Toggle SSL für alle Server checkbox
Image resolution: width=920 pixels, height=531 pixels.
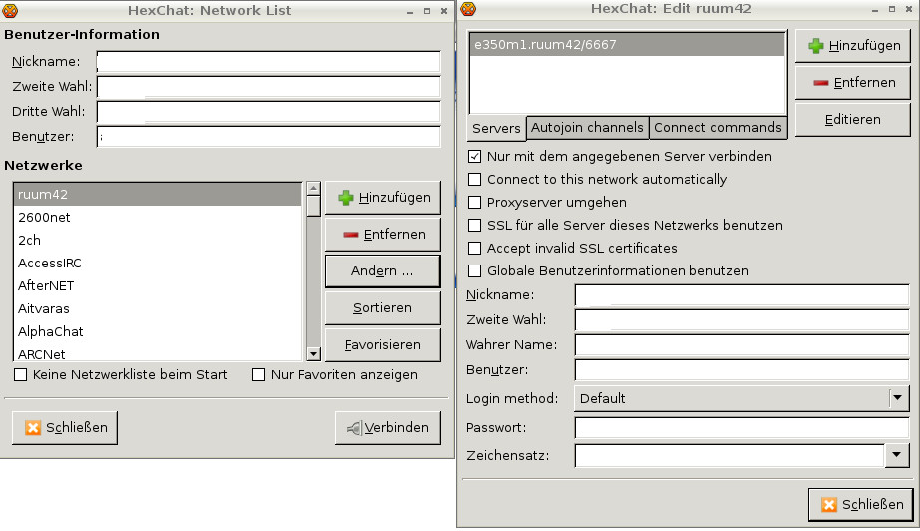point(475,226)
